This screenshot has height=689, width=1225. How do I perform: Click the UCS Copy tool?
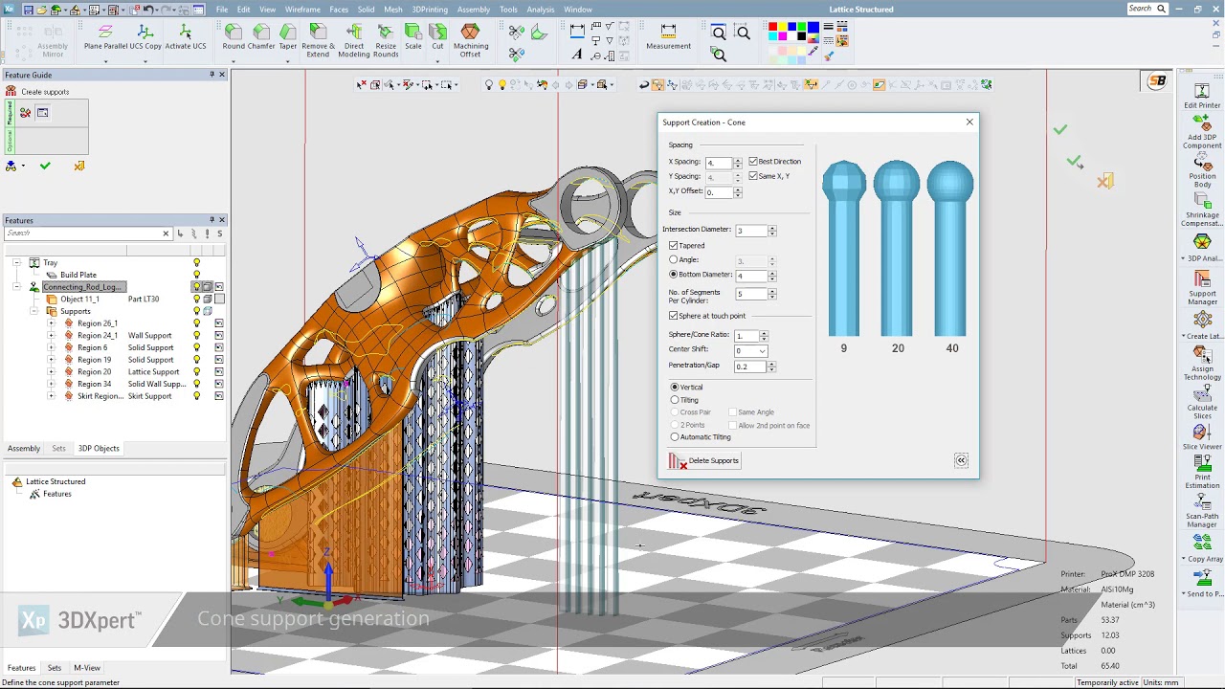coord(145,37)
